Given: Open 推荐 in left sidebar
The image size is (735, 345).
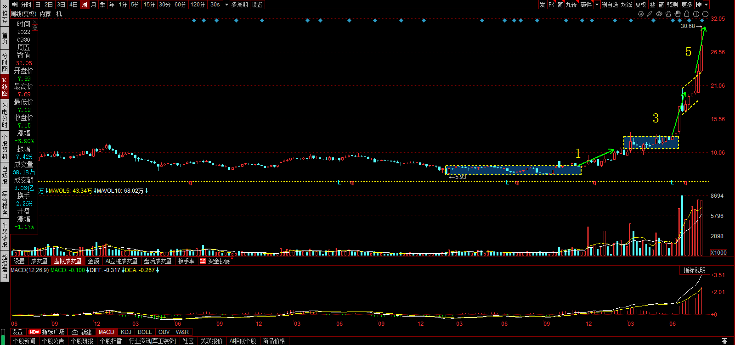Looking at the screenshot, I should pos(5,17).
